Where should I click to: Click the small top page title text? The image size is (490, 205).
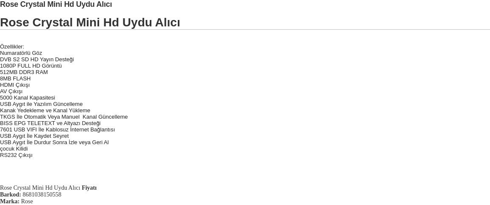point(56,4)
